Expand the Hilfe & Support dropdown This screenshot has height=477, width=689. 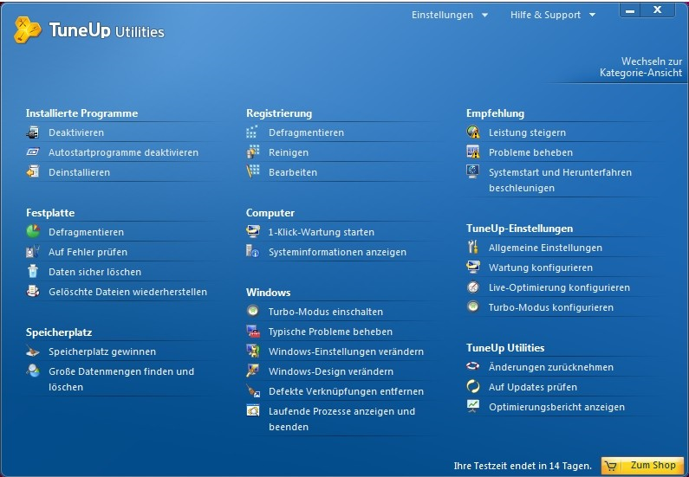552,15
